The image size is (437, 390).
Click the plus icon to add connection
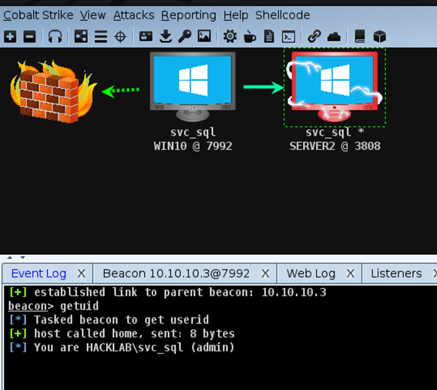point(10,36)
